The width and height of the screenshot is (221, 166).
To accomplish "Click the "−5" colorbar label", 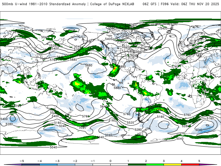I will [22, 161].
